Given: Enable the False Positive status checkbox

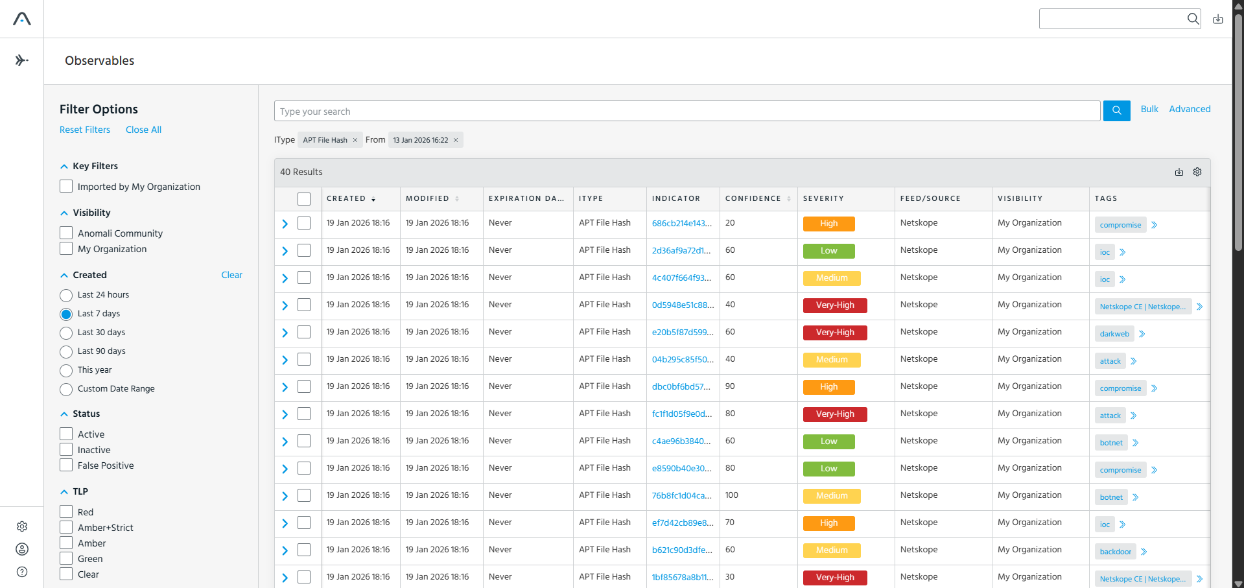Looking at the screenshot, I should pos(66,465).
